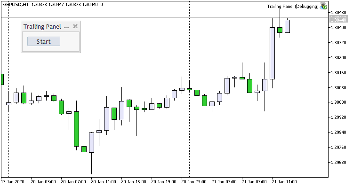Click the Trailing Panel title caption
353x187 pixels.
point(42,26)
